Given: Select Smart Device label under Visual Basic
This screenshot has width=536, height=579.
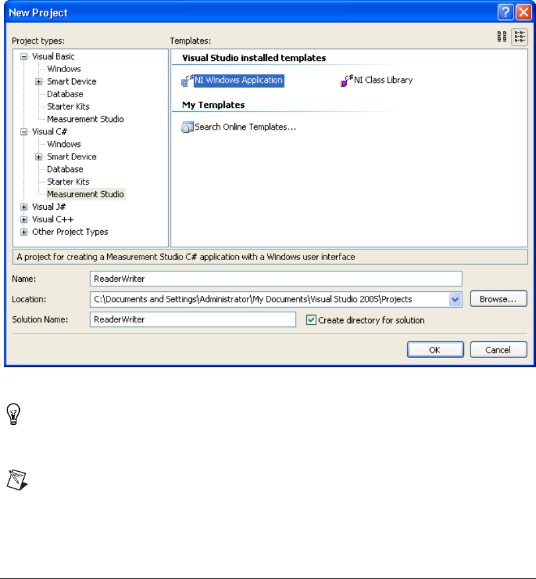Looking at the screenshot, I should coord(71,81).
